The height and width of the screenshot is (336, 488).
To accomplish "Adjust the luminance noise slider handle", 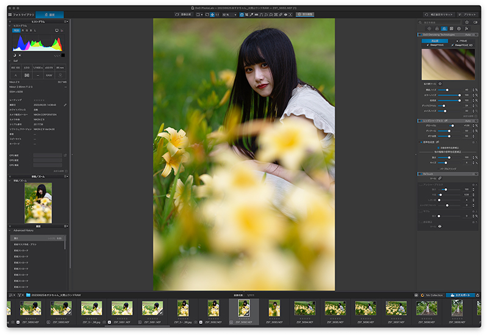I will click(x=447, y=89).
